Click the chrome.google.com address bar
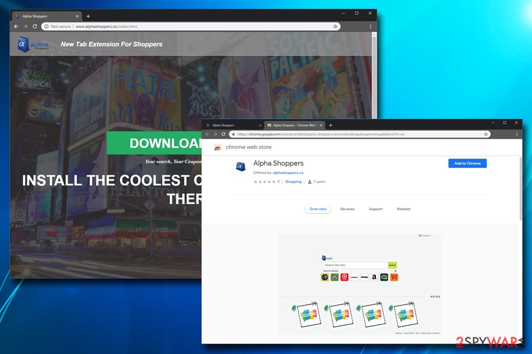532x354 pixels. tap(359, 134)
